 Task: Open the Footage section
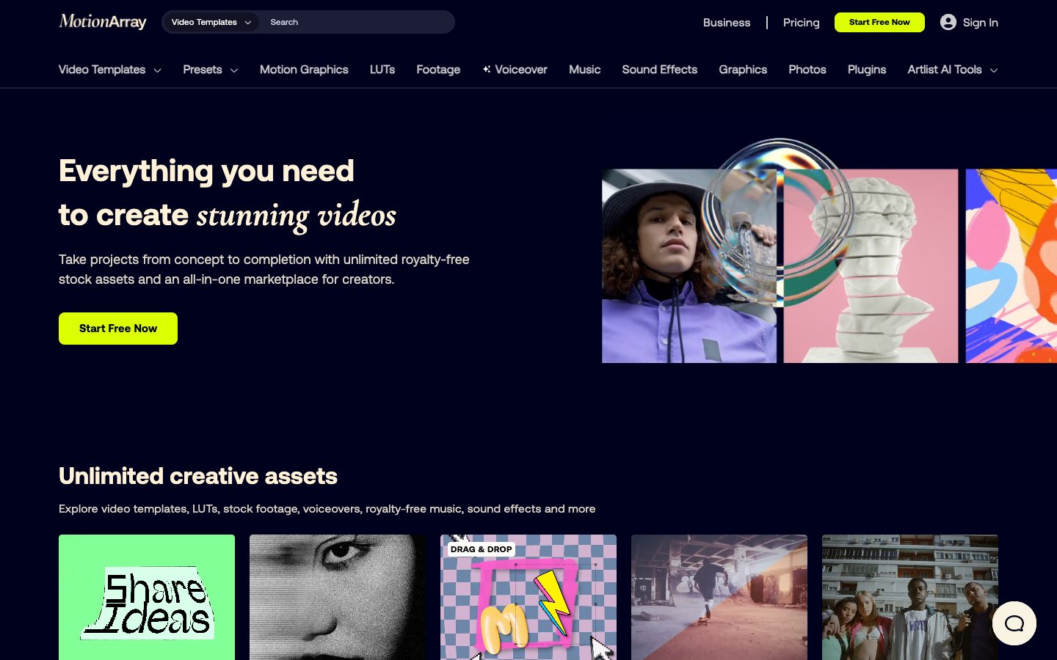[x=438, y=70]
